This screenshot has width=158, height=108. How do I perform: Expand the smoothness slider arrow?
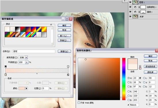(26, 62)
